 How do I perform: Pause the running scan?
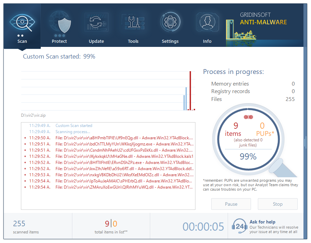click(x=231, y=204)
